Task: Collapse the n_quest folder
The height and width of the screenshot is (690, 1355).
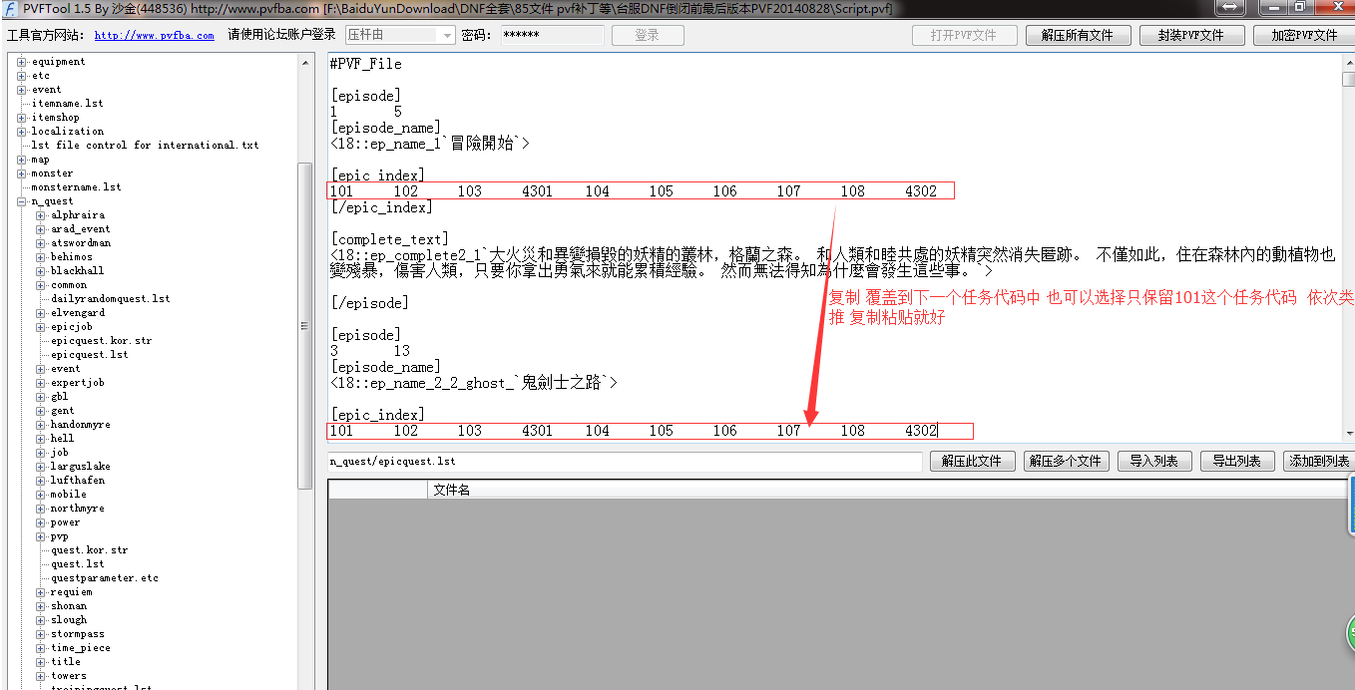Action: click(x=22, y=201)
